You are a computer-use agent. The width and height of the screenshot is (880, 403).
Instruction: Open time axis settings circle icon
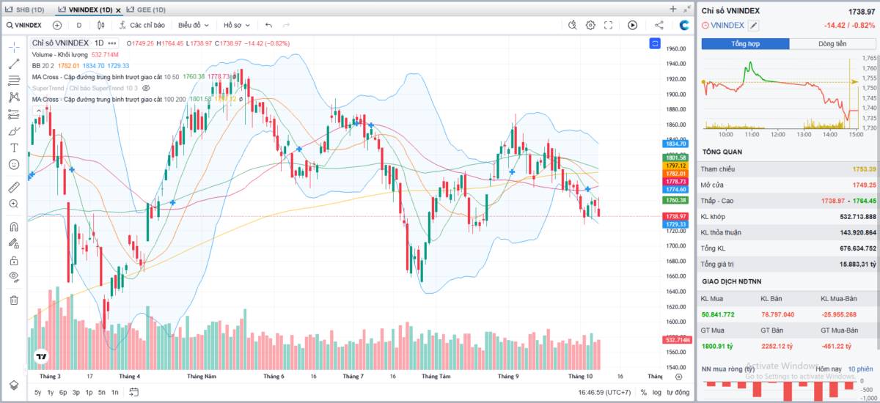pos(678,375)
